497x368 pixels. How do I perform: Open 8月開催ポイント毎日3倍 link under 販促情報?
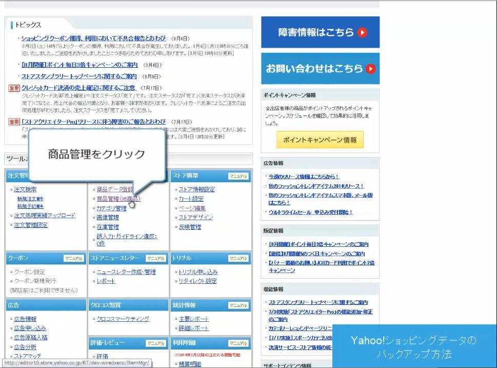click(319, 244)
